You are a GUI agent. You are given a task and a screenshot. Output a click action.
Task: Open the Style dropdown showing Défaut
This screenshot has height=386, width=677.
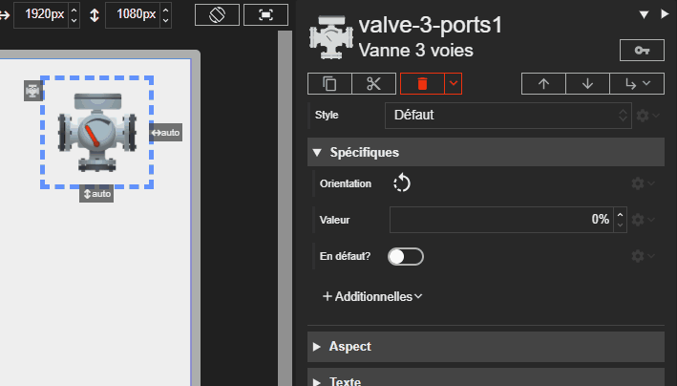coord(508,116)
